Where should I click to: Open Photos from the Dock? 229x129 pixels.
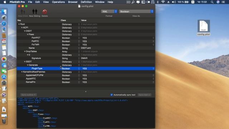tap(4, 59)
